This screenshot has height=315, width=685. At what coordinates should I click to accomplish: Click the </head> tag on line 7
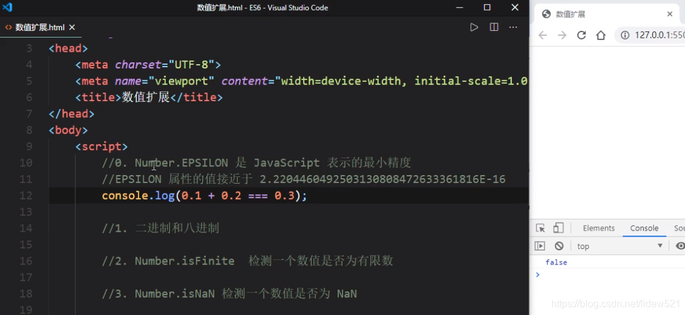pos(71,113)
